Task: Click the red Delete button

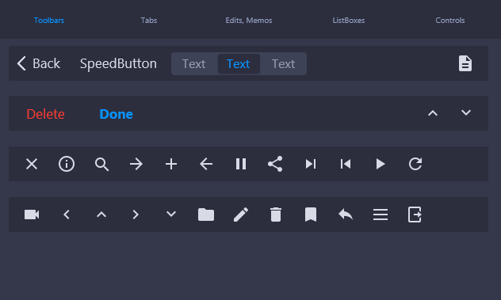Action: pyautogui.click(x=46, y=114)
